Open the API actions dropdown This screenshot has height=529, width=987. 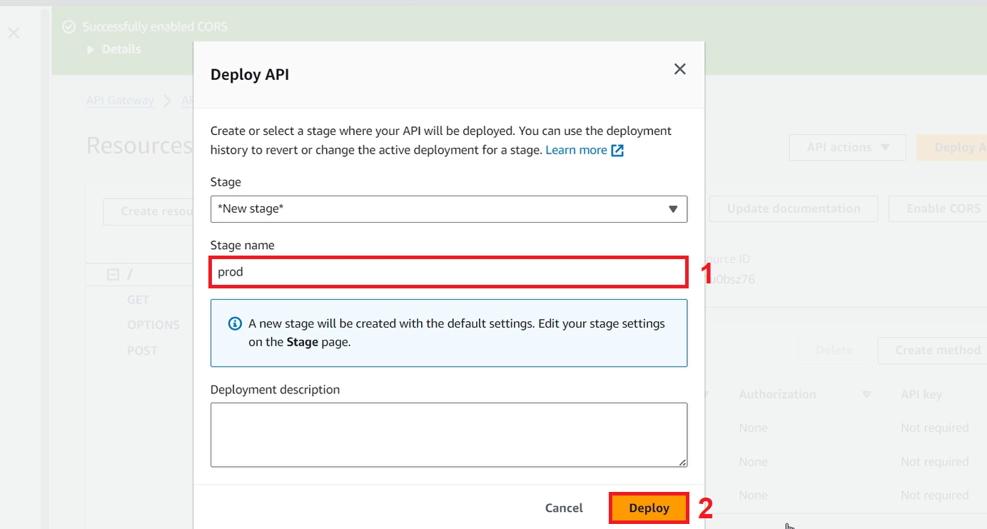[x=847, y=147]
